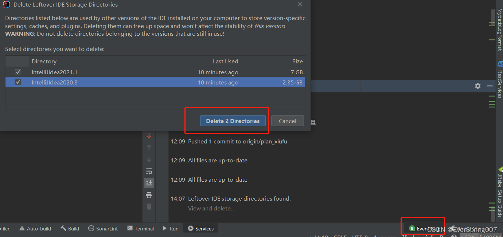This screenshot has height=237, width=503.
Task: Open the JRebel Setup Guide side panel
Action: click(499, 192)
